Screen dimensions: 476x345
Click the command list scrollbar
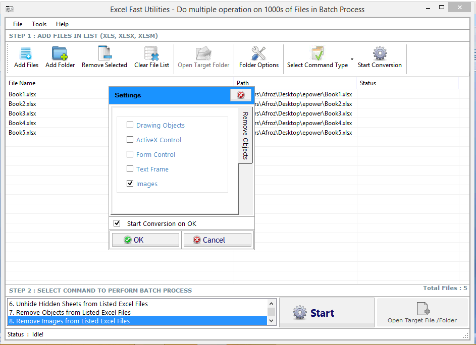point(272,311)
